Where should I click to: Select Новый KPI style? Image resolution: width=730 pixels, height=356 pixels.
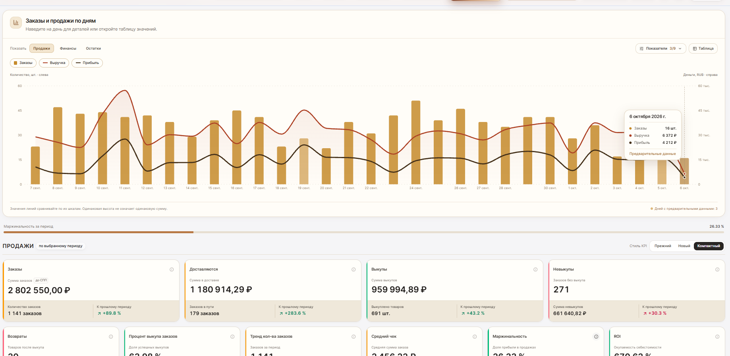point(684,246)
